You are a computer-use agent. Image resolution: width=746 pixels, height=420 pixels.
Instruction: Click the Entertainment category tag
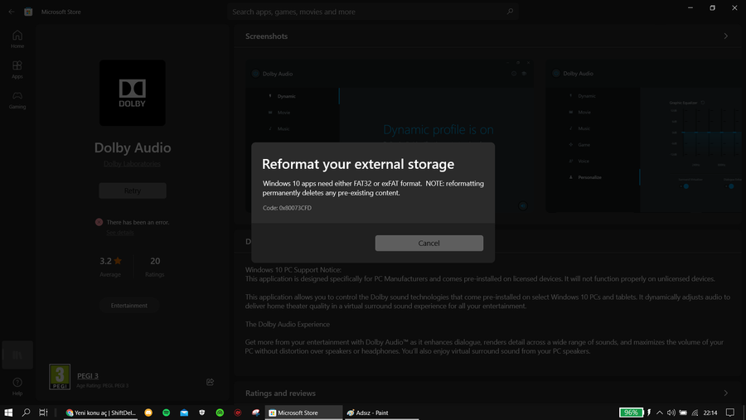click(129, 306)
